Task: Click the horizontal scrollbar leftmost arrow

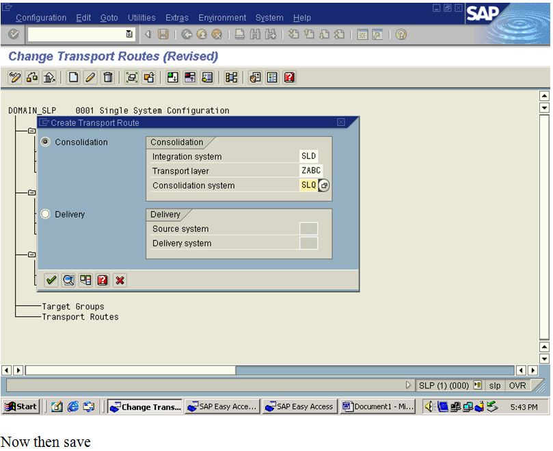Action: pos(6,370)
